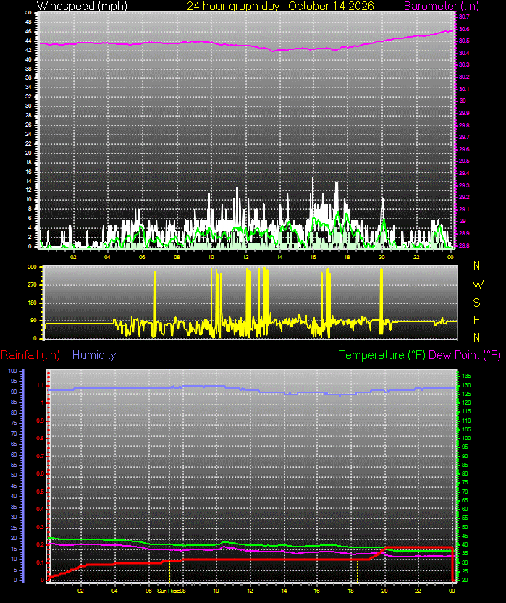Click the bottom N label of the compass scale

[x=477, y=337]
